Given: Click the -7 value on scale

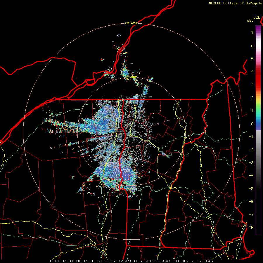Looking at the screenshot, I should [x=251, y=214].
